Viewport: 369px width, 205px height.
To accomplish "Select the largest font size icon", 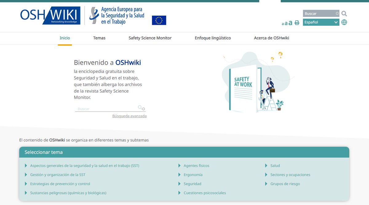I will click(x=290, y=22).
